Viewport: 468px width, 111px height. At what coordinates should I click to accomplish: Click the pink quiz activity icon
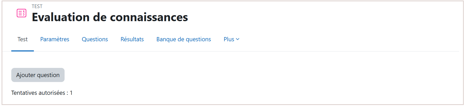[22, 13]
